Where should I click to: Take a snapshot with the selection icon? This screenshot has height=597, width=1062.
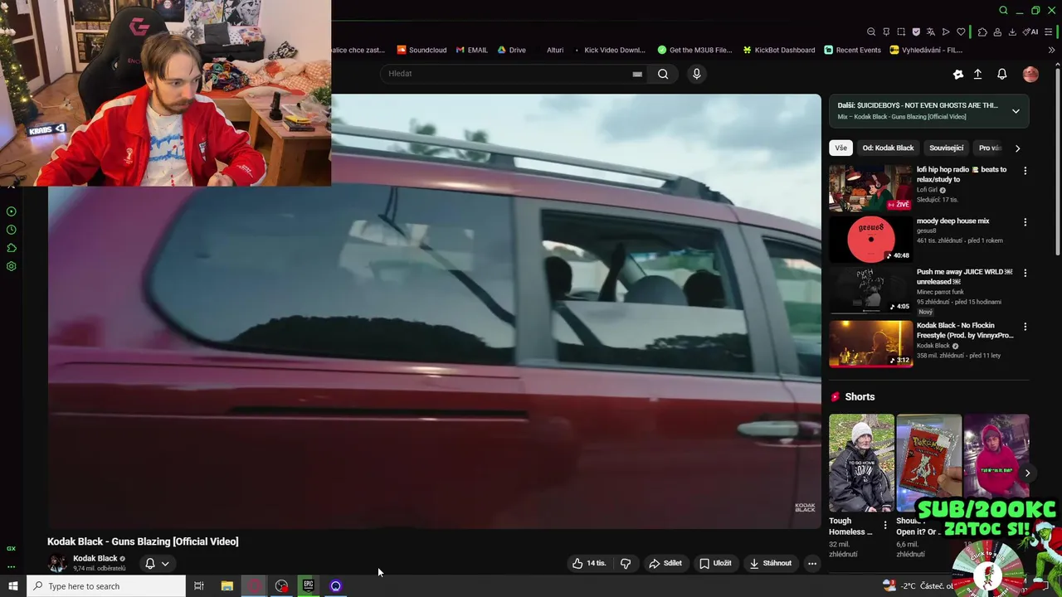click(x=901, y=32)
